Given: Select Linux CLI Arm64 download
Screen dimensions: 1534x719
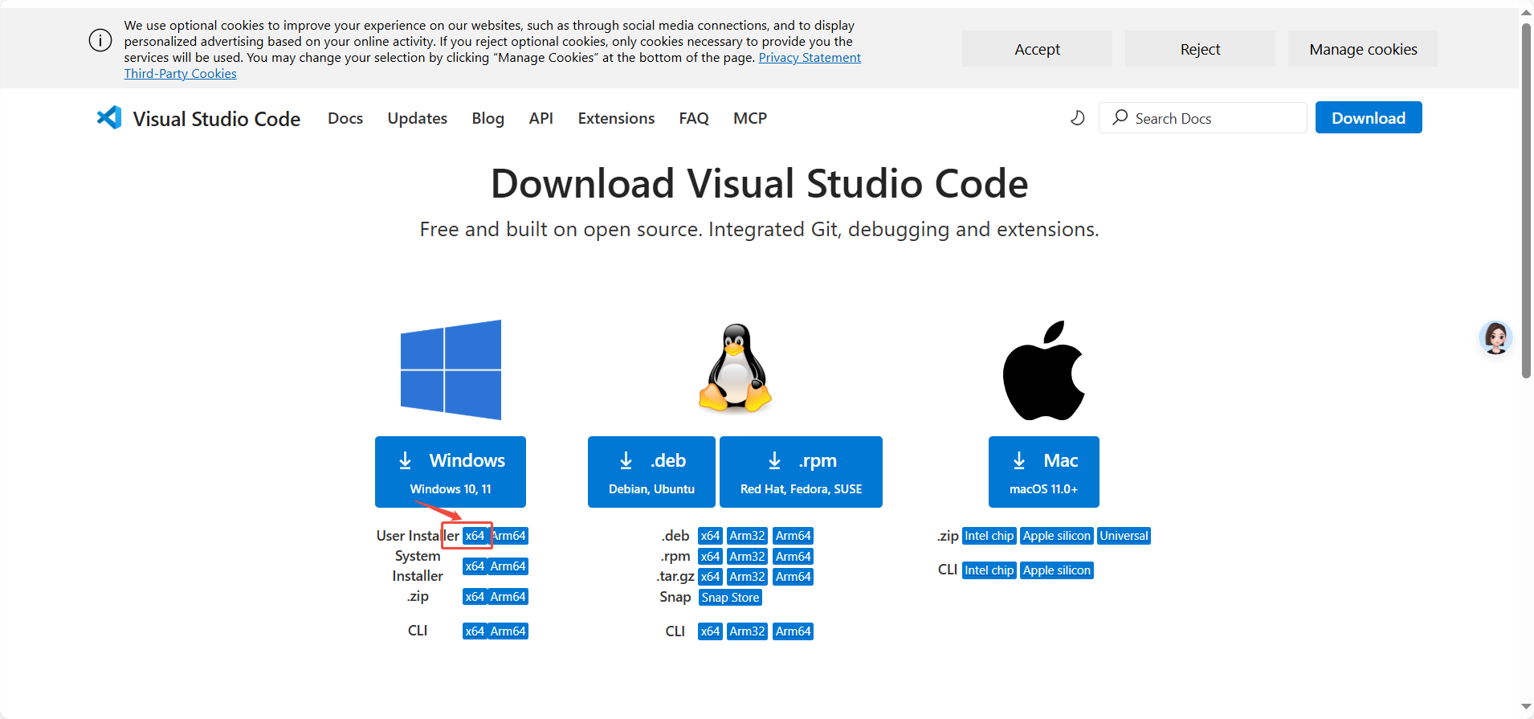Looking at the screenshot, I should click(x=794, y=631).
